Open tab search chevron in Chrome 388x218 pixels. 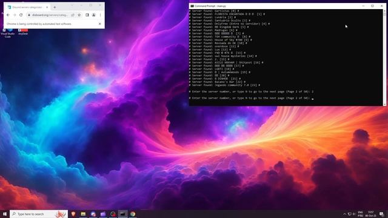pos(72,5)
